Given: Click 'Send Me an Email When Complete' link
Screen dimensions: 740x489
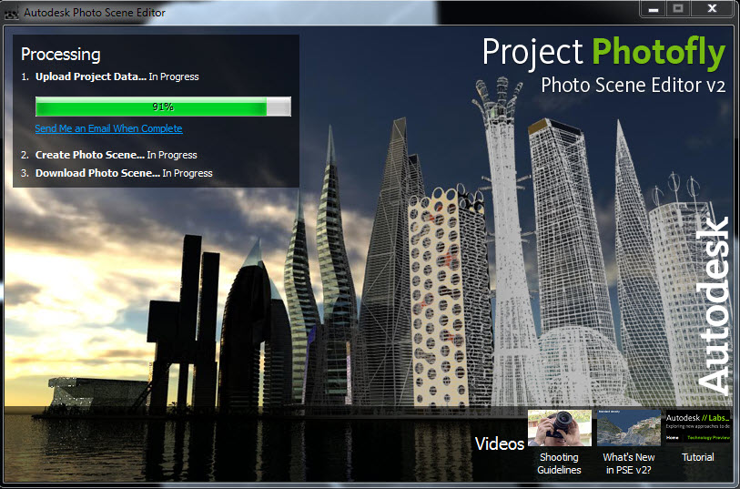Looking at the screenshot, I should pos(108,128).
